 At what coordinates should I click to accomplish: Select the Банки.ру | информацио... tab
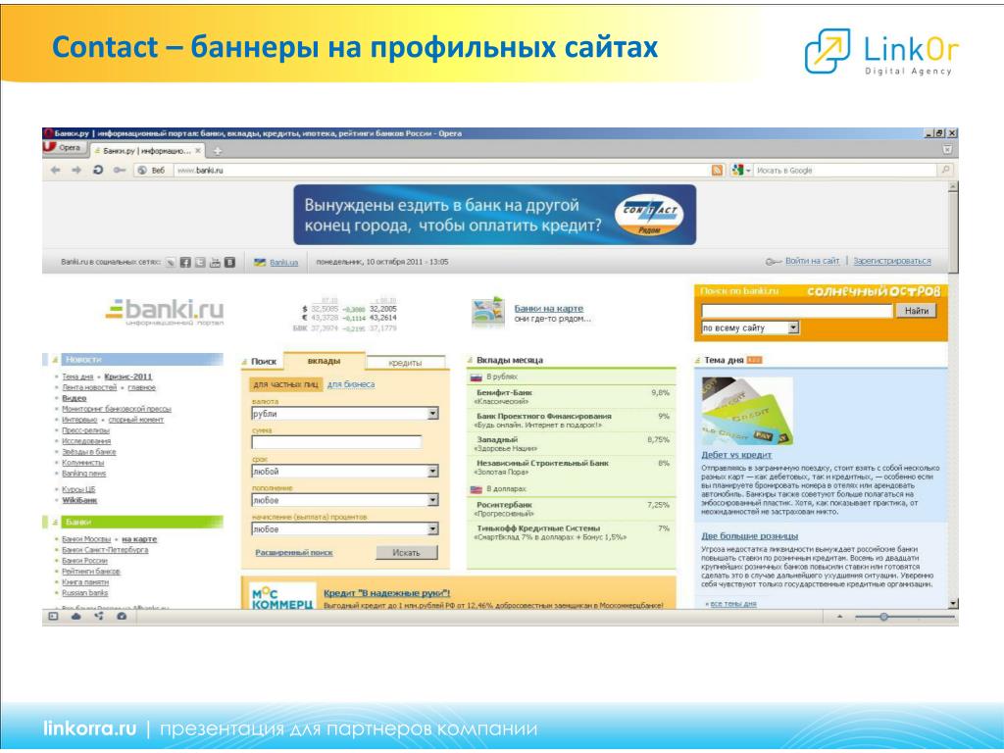[x=147, y=151]
